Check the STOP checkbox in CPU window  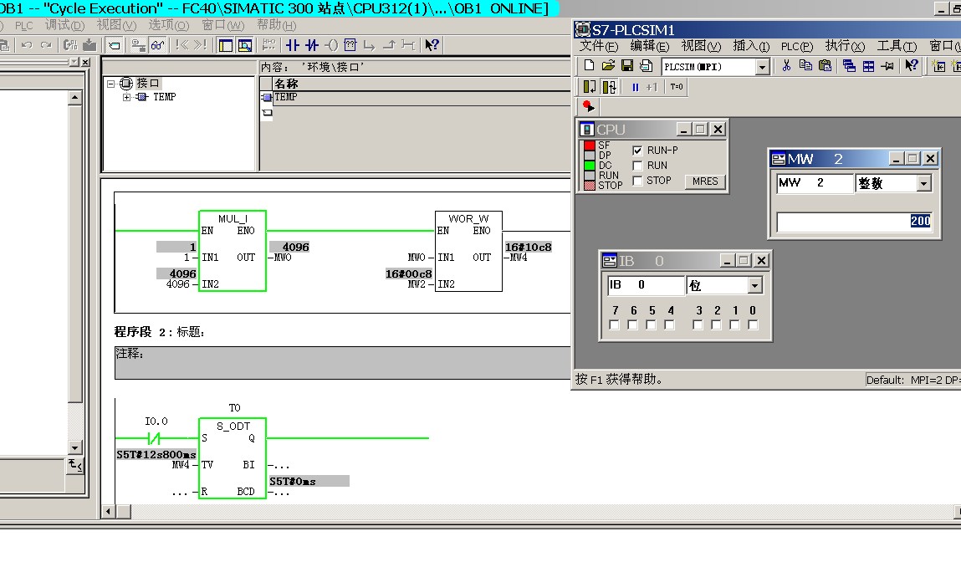[637, 181]
